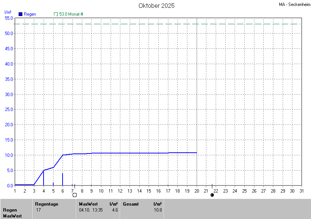Click the 'Gesamt' column header

click(x=131, y=204)
